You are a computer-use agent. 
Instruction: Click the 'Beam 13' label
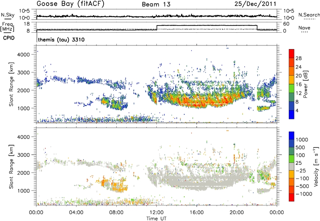point(156,4)
